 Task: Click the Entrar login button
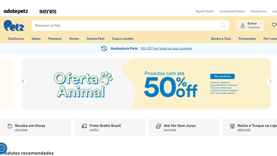(x=252, y=23)
